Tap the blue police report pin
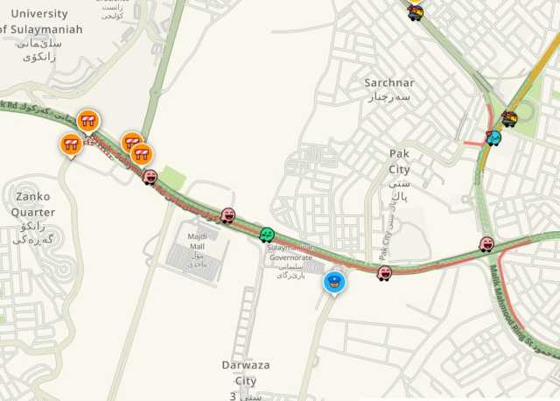Image resolution: width=560 pixels, height=401 pixels. coord(334,283)
